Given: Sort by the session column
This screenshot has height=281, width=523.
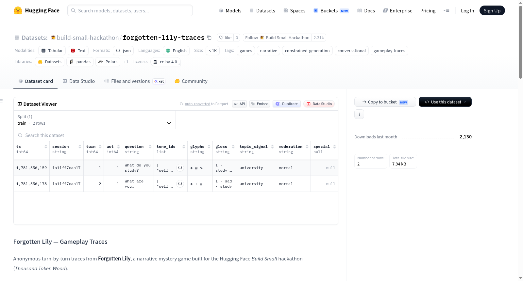Looking at the screenshot, I should tap(80, 147).
